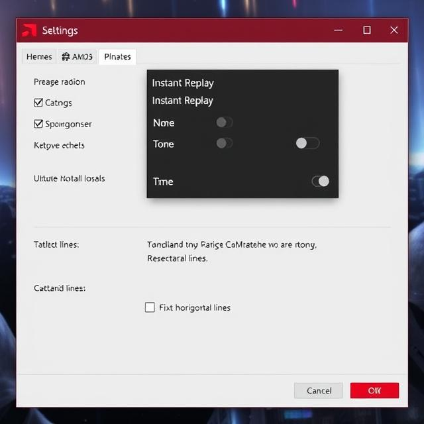This screenshot has height=424, width=424.
Task: Select the Ultrote Notall losals label
Action: pyautogui.click(x=69, y=178)
